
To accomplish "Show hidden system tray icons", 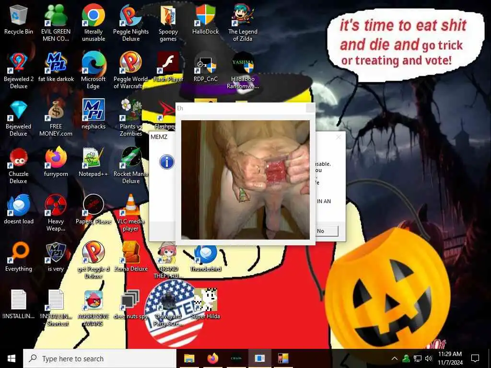I will pyautogui.click(x=395, y=358).
